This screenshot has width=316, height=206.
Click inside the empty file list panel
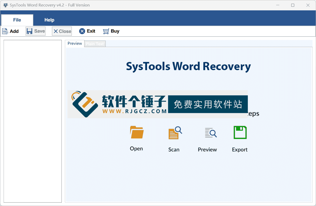[33, 122]
